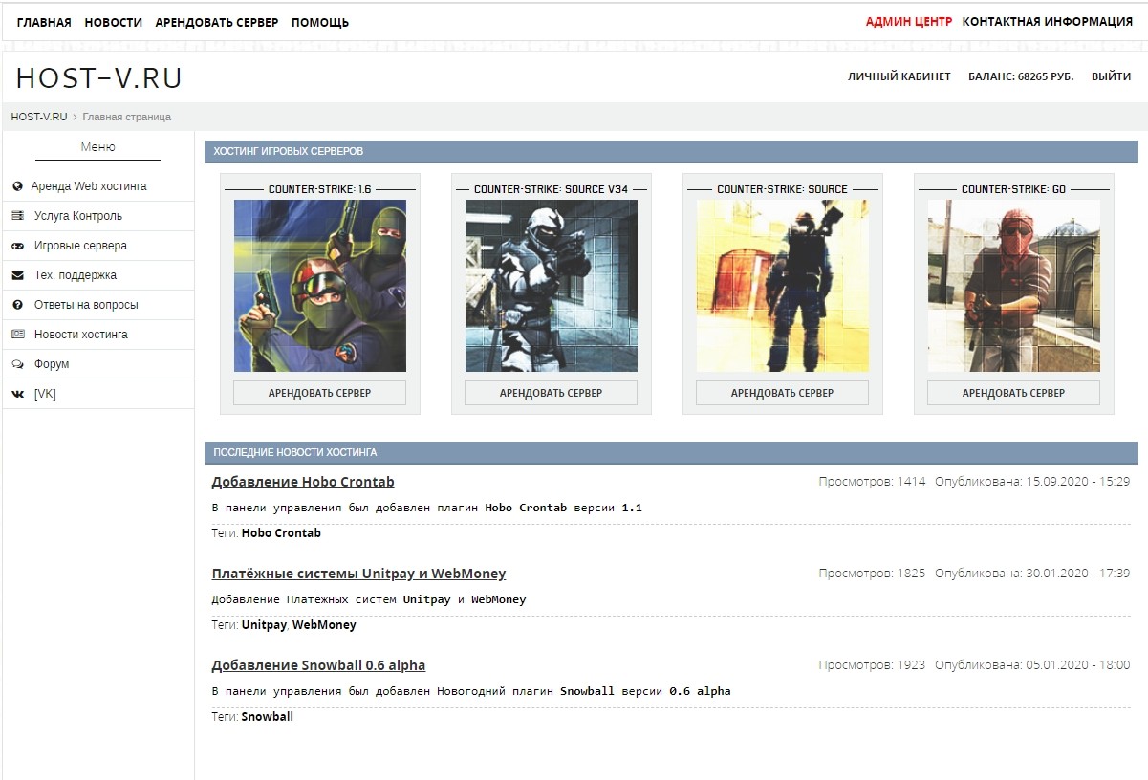Click the chat bubbles icon beside Форум
Image resolution: width=1148 pixels, height=780 pixels.
pos(17,364)
